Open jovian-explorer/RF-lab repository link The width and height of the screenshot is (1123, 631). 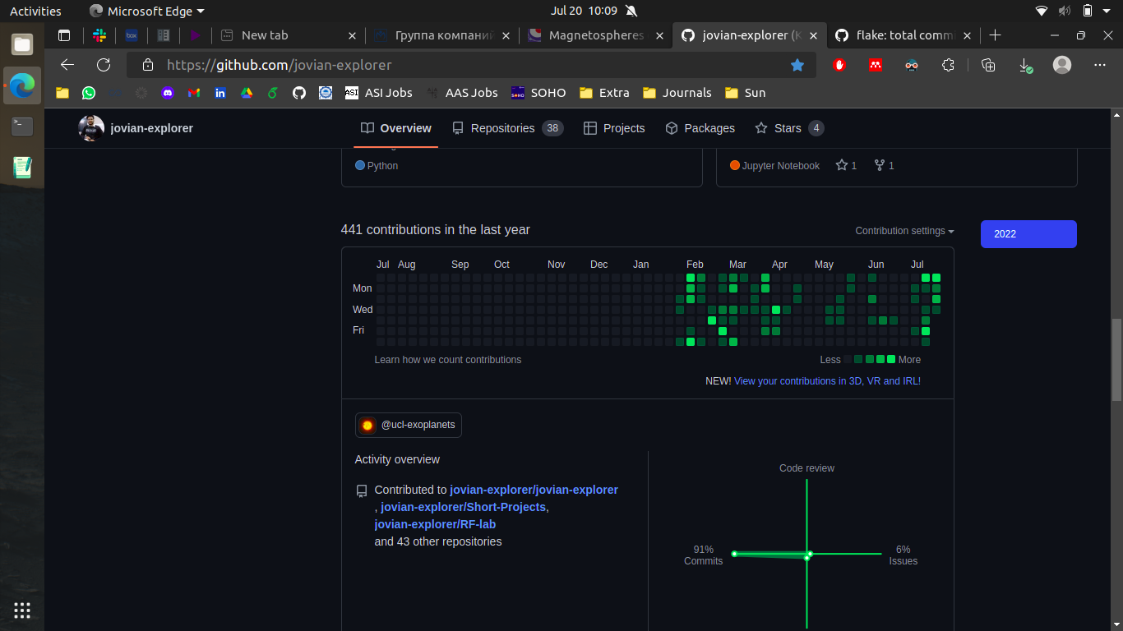point(435,524)
